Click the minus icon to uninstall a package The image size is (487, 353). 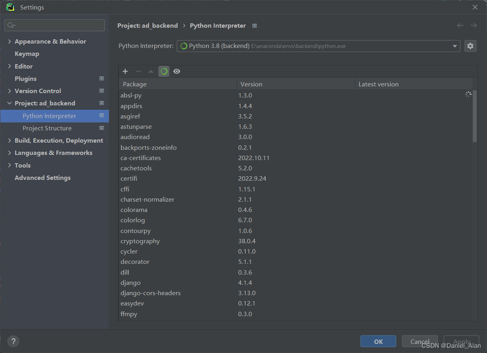[138, 71]
